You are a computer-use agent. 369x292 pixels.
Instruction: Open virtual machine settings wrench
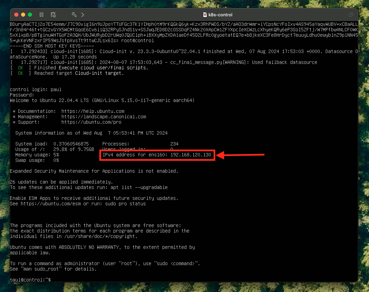pyautogui.click(x=74, y=15)
